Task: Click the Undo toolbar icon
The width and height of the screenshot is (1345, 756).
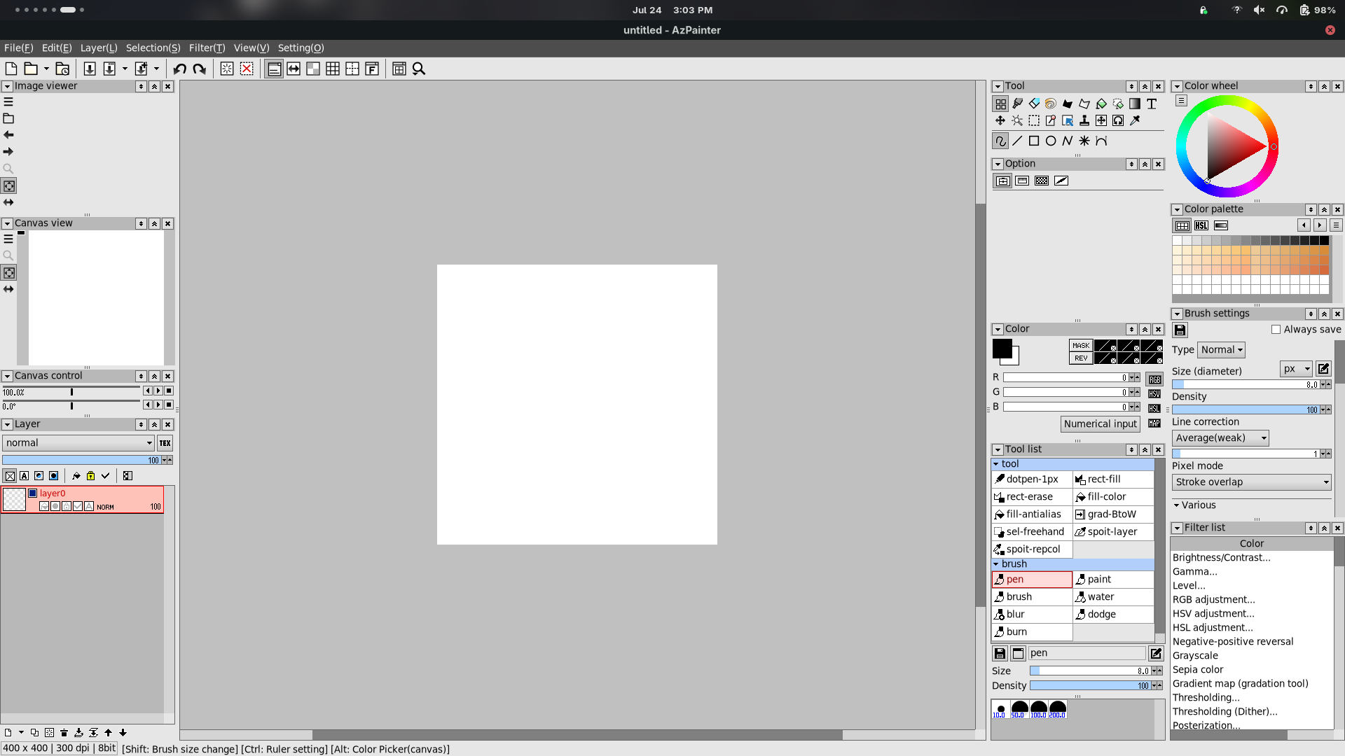Action: point(180,69)
